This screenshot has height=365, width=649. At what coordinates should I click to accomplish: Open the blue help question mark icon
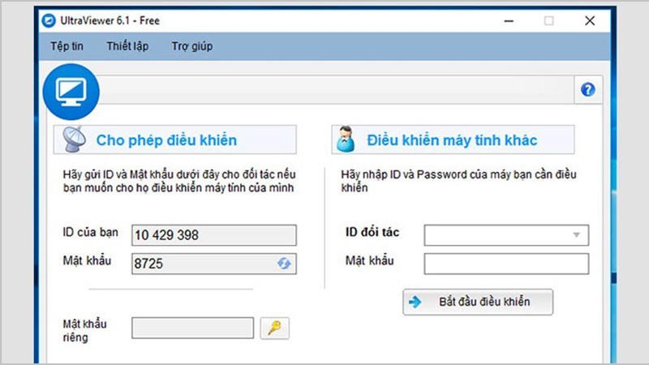click(588, 90)
